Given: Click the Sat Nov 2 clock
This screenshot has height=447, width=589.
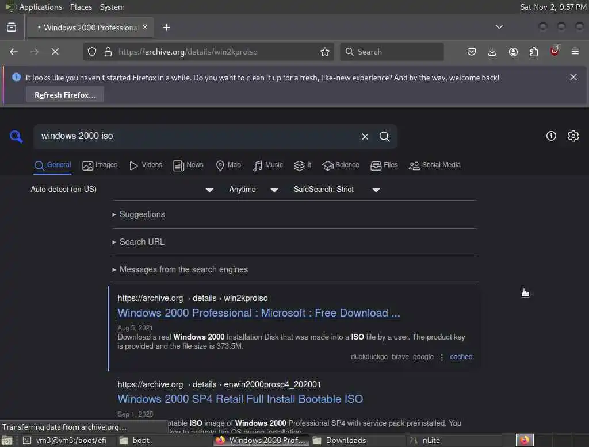Looking at the screenshot, I should pos(553,7).
